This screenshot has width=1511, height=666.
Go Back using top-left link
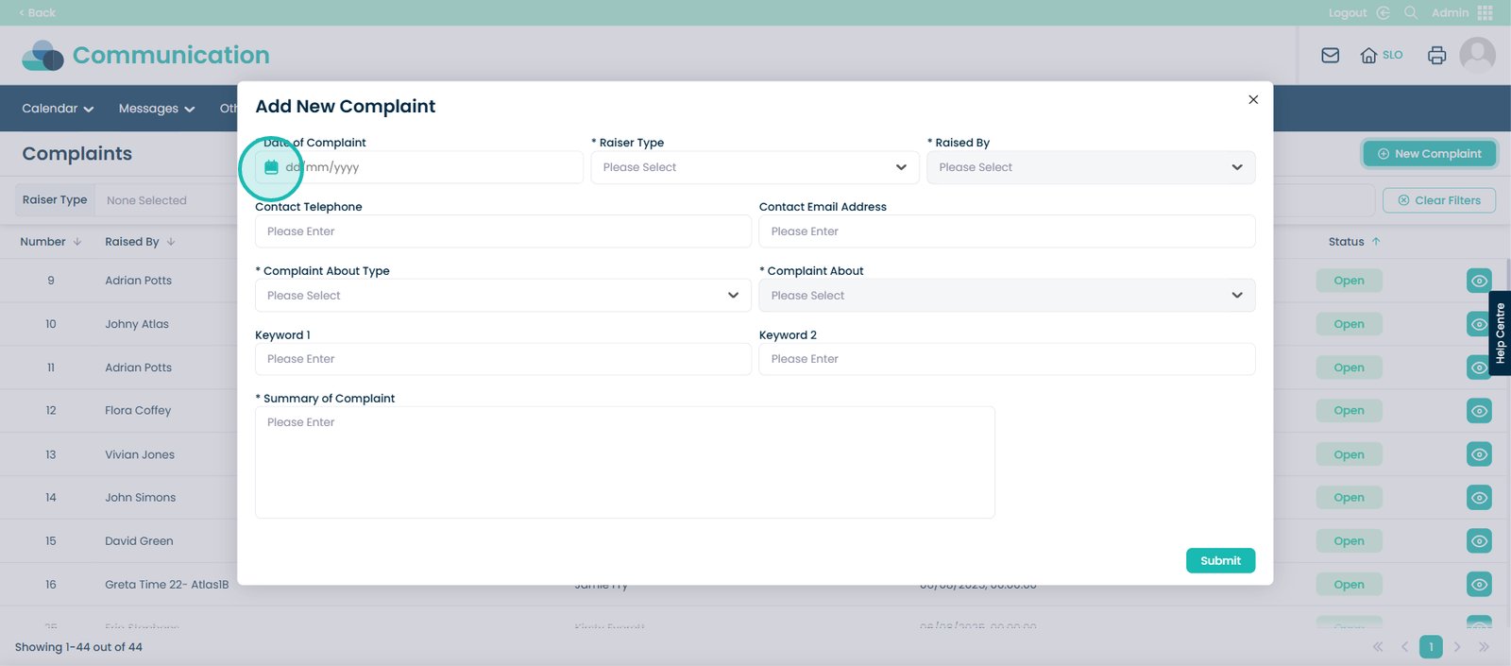tap(37, 12)
